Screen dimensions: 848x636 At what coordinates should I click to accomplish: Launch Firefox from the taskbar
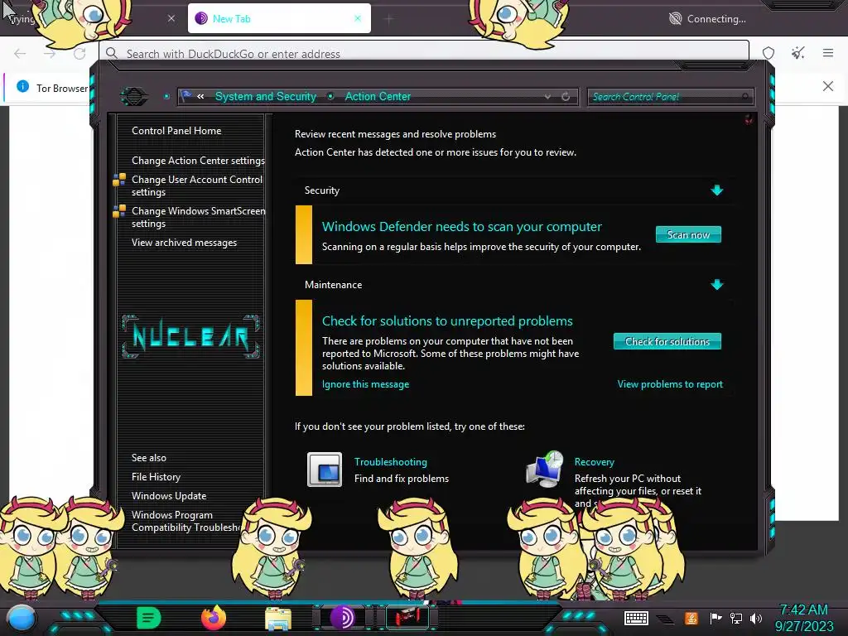coord(214,618)
